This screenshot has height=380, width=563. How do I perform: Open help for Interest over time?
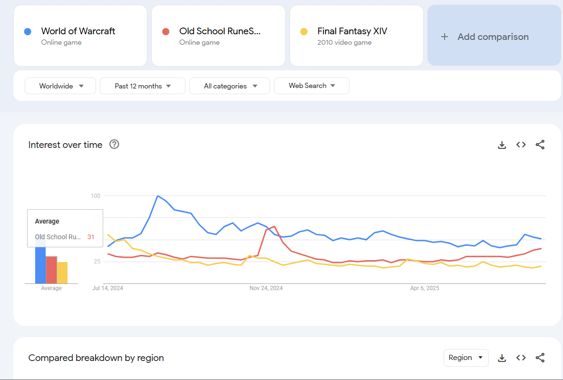tap(114, 145)
